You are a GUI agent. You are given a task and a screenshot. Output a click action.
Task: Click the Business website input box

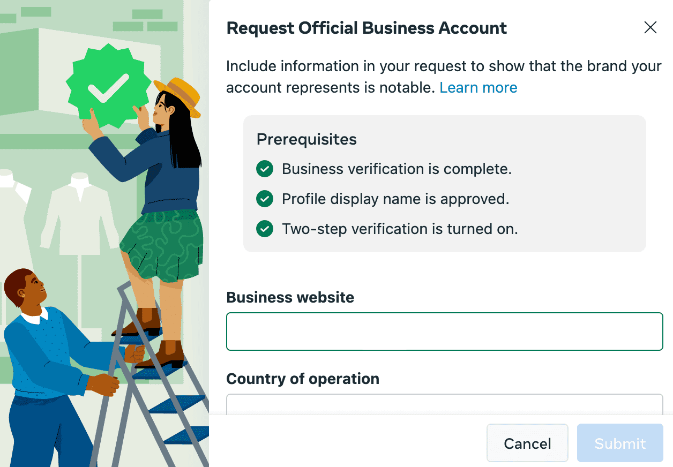point(444,331)
